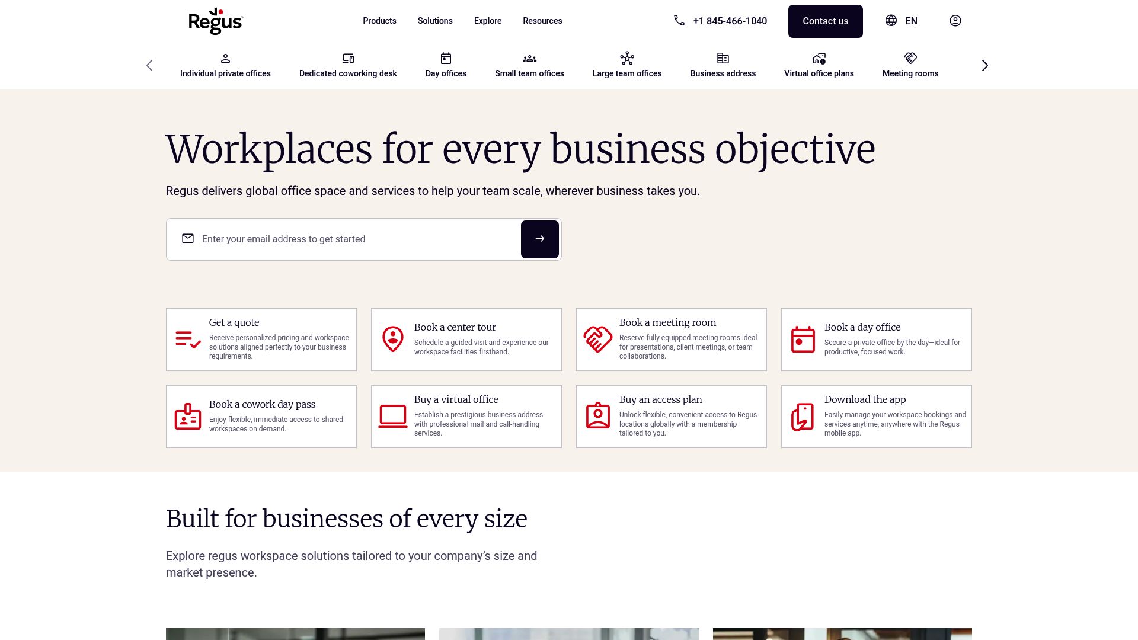Click the Day offices calendar icon
This screenshot has height=640, width=1138.
[445, 58]
